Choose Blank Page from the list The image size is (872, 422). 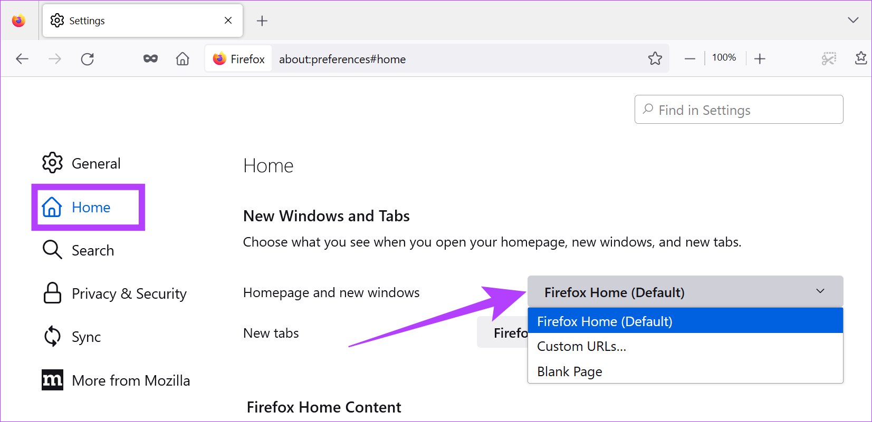tap(570, 371)
